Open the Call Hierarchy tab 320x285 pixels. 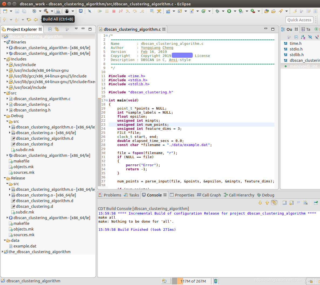241,195
